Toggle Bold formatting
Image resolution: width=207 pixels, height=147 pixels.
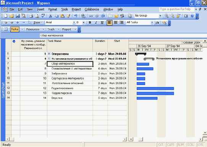pos(90,22)
